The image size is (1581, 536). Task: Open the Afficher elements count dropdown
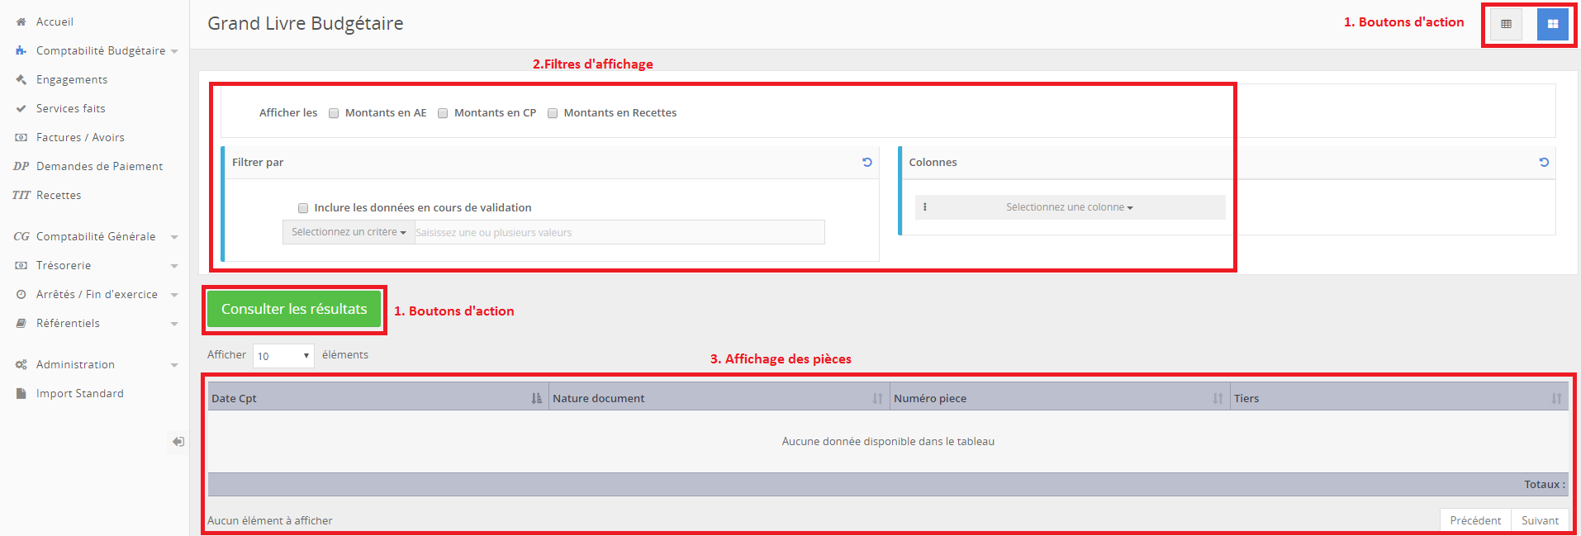[x=283, y=356]
